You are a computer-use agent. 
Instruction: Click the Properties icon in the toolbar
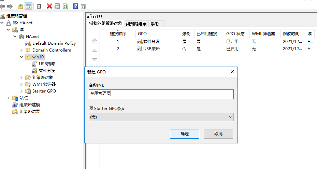(x=57, y=6)
